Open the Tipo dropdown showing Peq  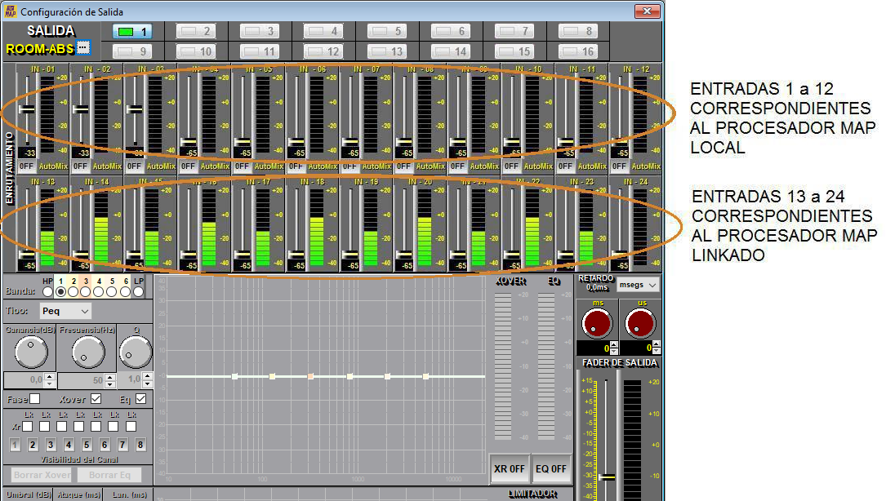point(65,311)
